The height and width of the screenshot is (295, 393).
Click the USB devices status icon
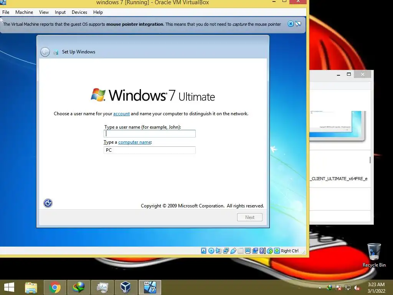tap(233, 250)
